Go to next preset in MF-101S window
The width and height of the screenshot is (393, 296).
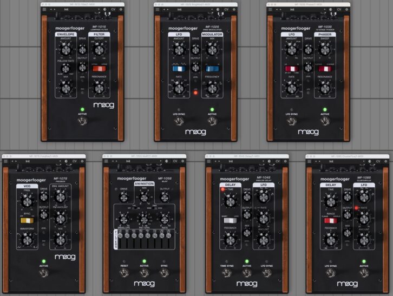coord(55,9)
